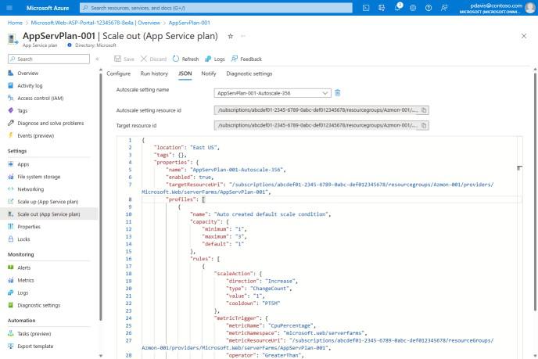Close the Scale out blade

click(x=523, y=37)
